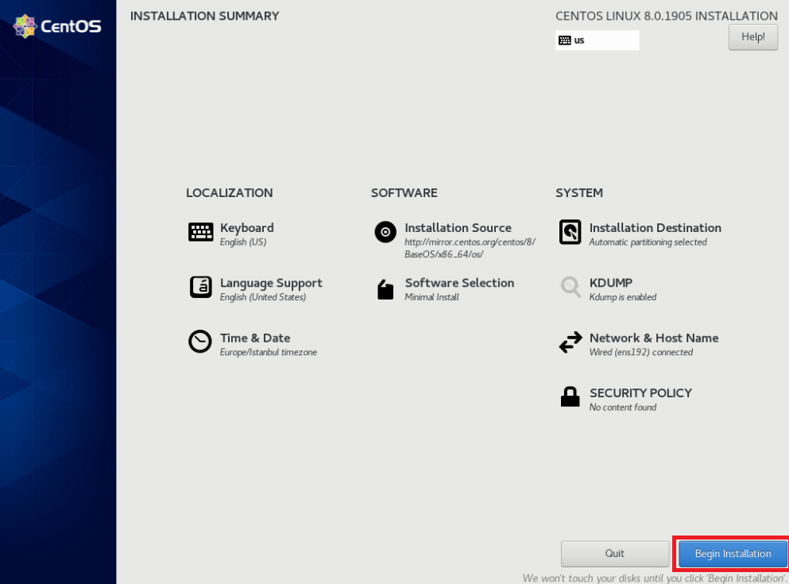Open the Language Support icon
This screenshot has height=584, width=789.
coord(200,287)
